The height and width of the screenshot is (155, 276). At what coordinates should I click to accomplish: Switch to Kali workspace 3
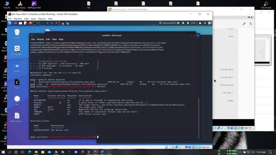click(x=52, y=23)
